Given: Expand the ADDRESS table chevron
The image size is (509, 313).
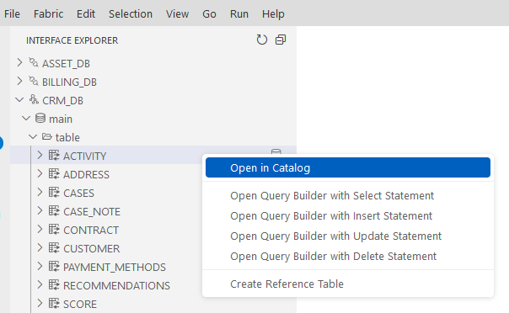Looking at the screenshot, I should tap(40, 173).
